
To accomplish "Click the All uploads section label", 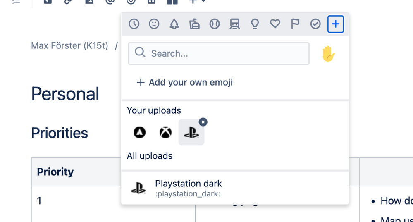I will pyautogui.click(x=150, y=156).
